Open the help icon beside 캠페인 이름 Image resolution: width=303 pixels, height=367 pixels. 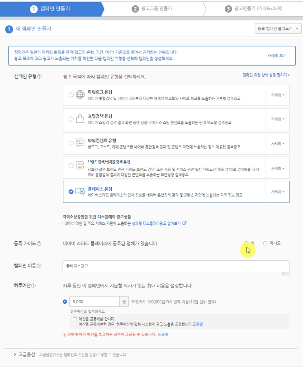coord(39,266)
